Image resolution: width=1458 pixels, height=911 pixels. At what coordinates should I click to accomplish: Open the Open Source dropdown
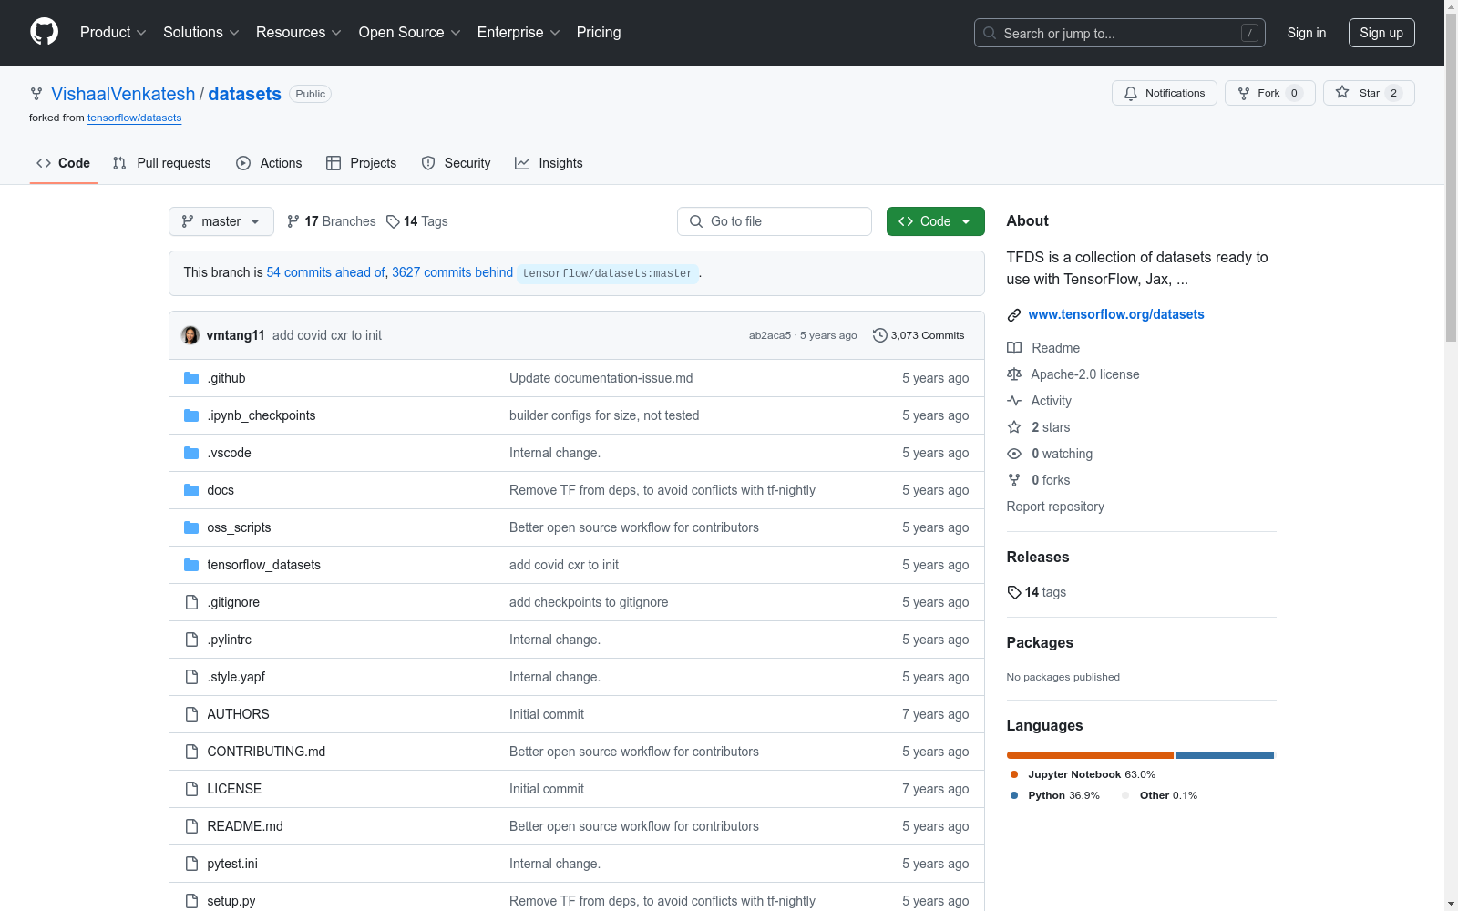(x=410, y=33)
